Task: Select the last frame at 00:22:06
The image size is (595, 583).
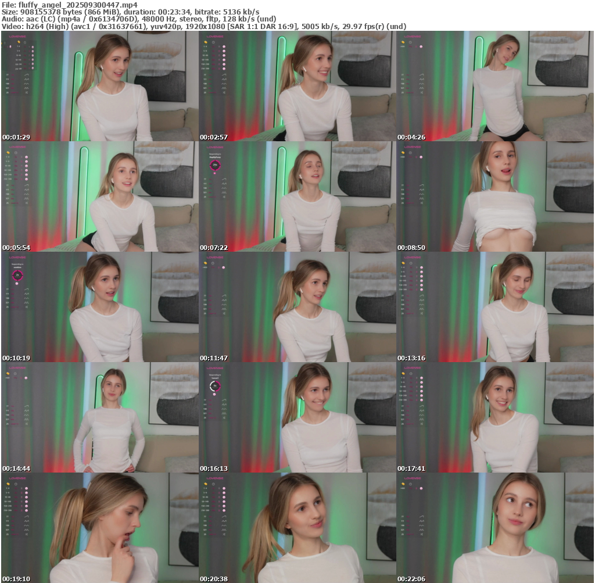Action: coord(494,528)
